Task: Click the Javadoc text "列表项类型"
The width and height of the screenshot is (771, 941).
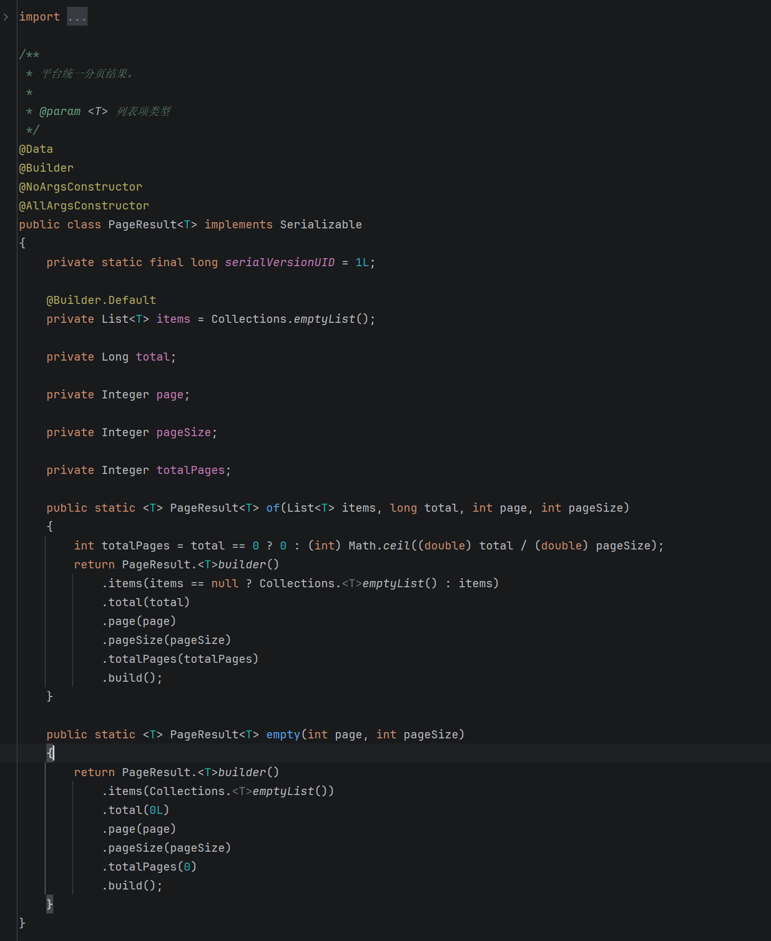Action: click(143, 112)
